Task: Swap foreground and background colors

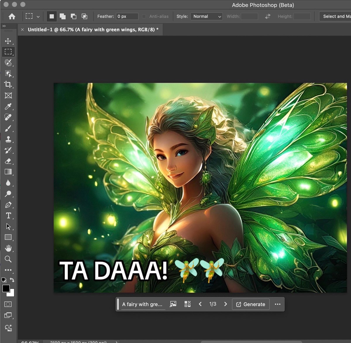Action: pyautogui.click(x=12, y=280)
